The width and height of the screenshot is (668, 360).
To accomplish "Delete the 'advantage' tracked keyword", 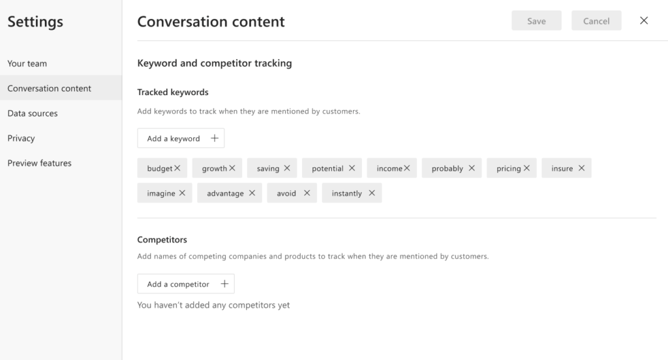I will click(x=252, y=193).
